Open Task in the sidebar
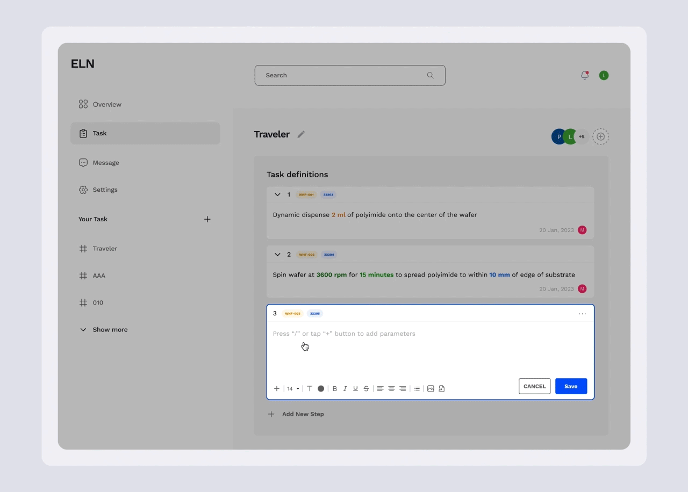688x492 pixels. [x=145, y=133]
